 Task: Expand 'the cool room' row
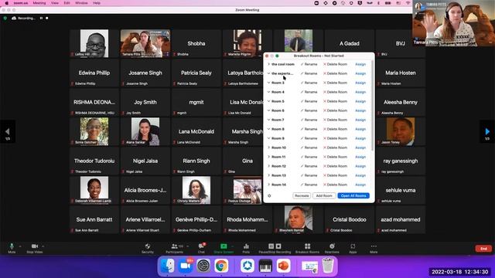tap(268, 64)
